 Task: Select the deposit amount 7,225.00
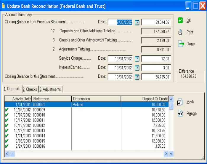159,125
